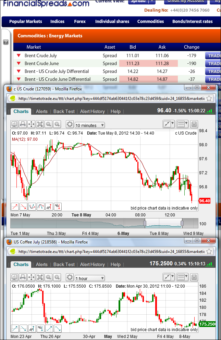This screenshot has height=340, width=221.
Task: Open the Indices menu
Action: coord(57,22)
